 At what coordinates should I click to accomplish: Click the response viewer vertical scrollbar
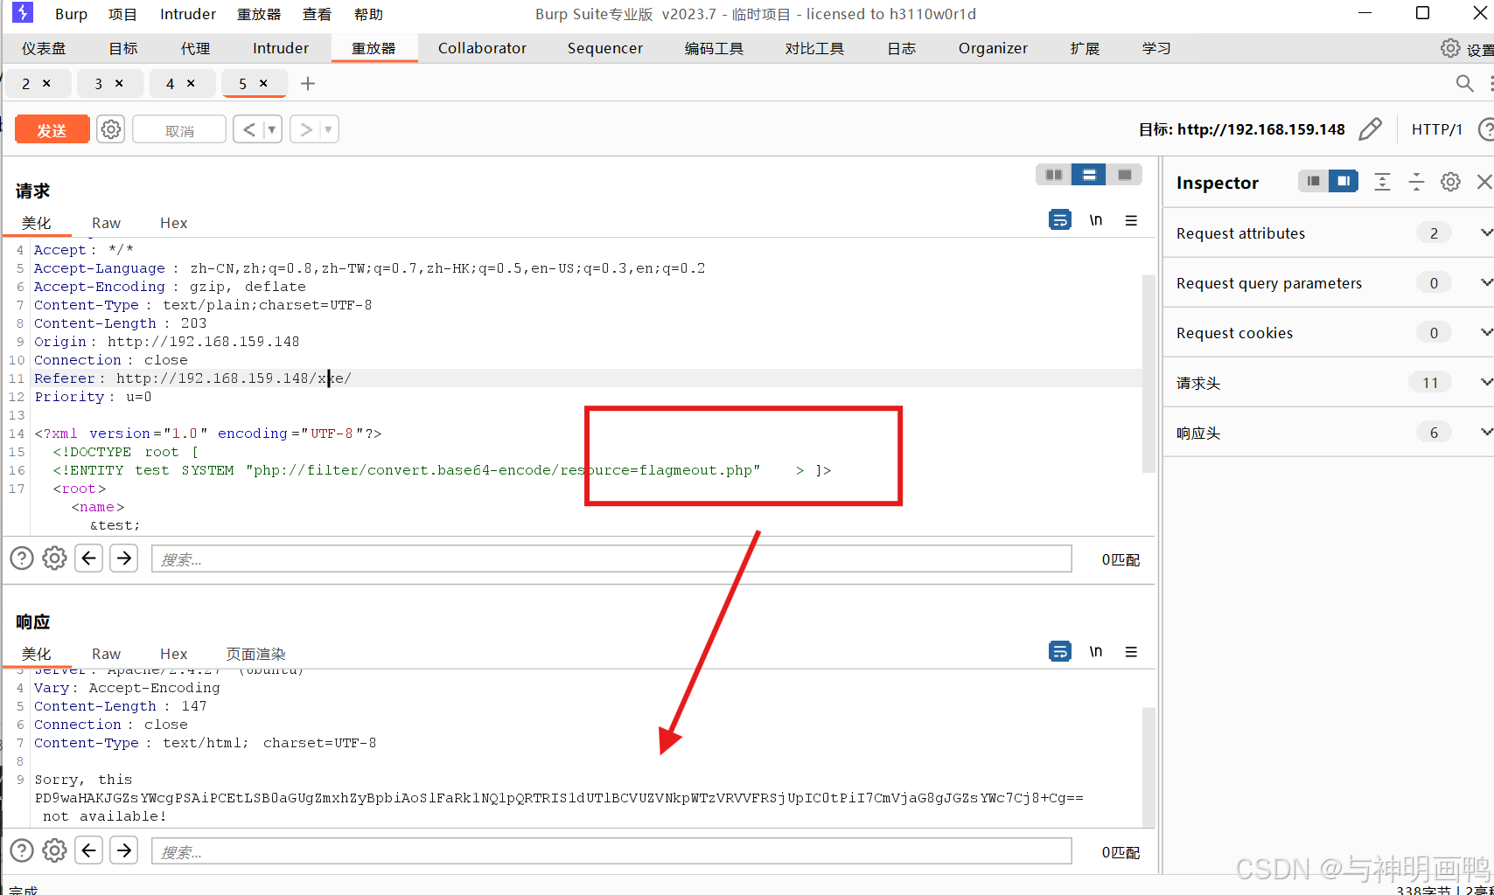[x=1148, y=766]
